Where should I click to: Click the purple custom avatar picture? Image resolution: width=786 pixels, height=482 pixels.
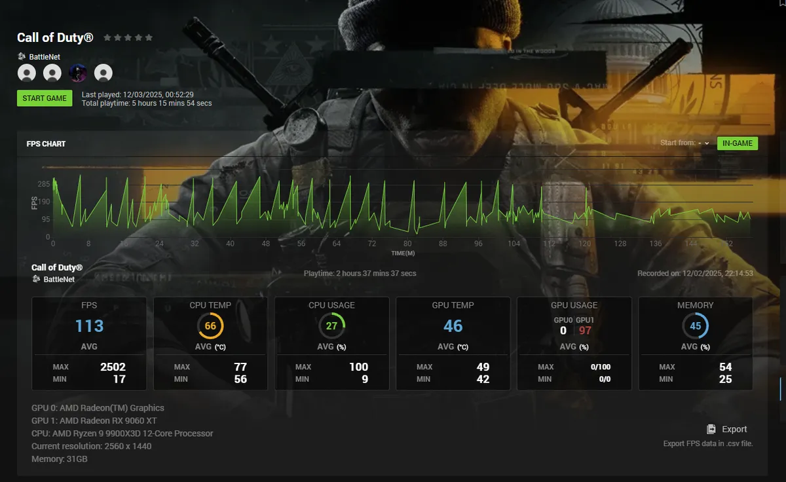tap(78, 73)
